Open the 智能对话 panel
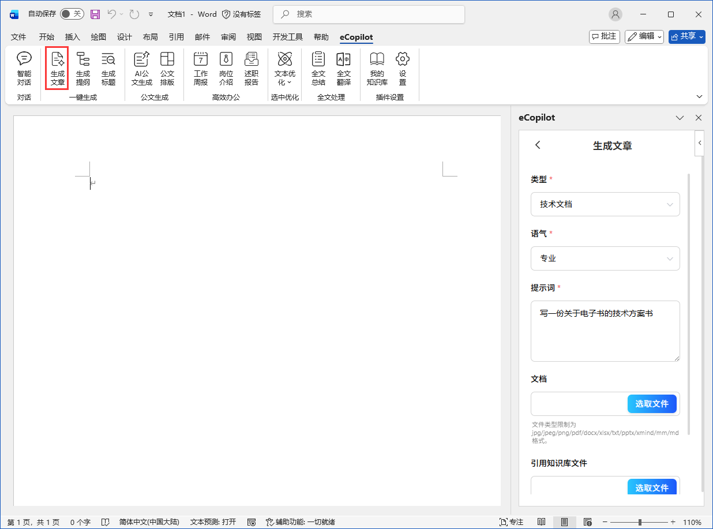 tap(24, 68)
